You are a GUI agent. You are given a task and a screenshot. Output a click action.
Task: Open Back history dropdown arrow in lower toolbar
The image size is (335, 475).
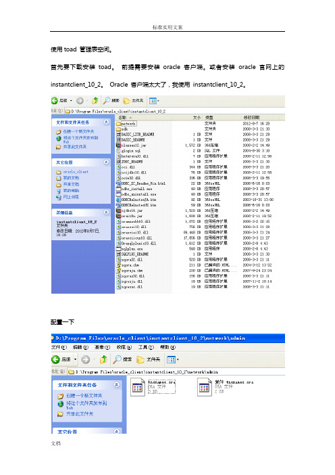point(75,359)
